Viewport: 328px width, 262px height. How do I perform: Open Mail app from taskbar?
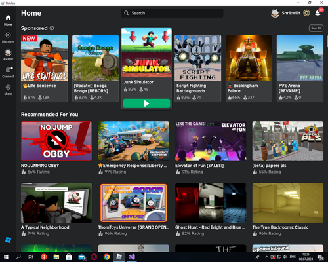click(81, 257)
